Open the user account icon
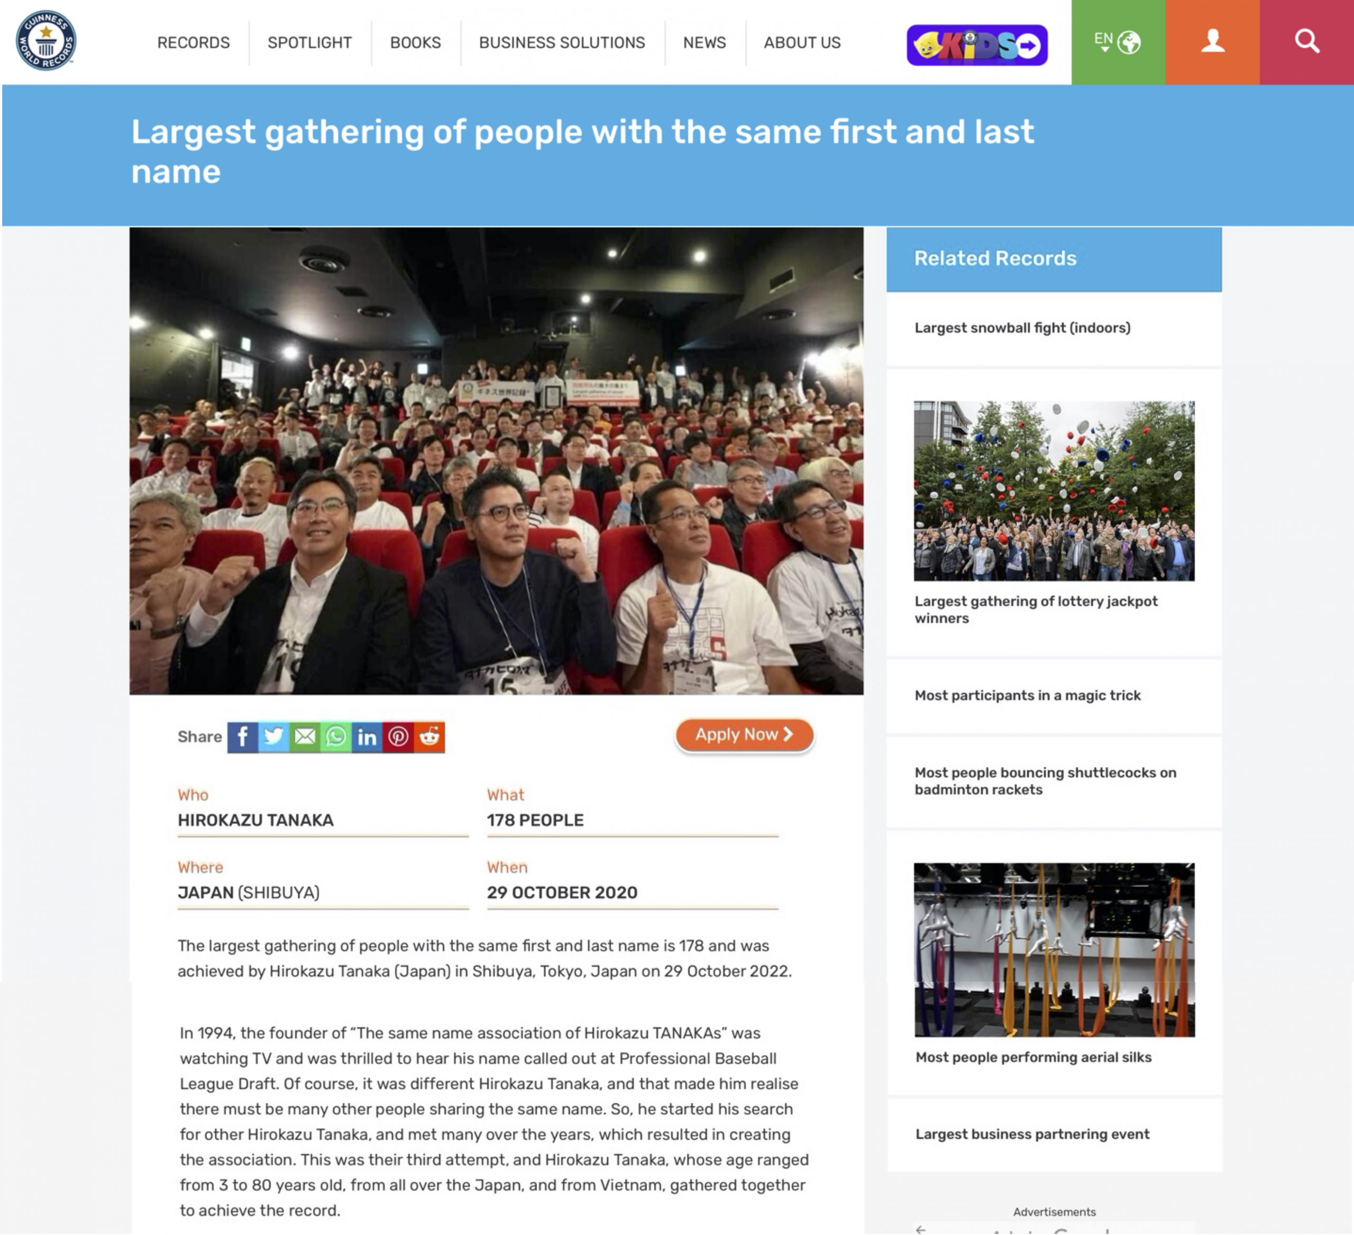 click(x=1212, y=42)
